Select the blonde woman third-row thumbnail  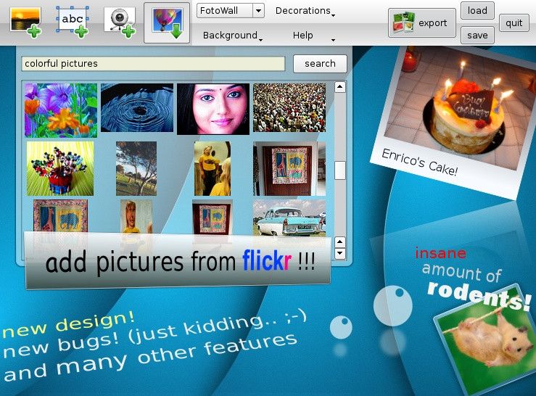click(136, 216)
